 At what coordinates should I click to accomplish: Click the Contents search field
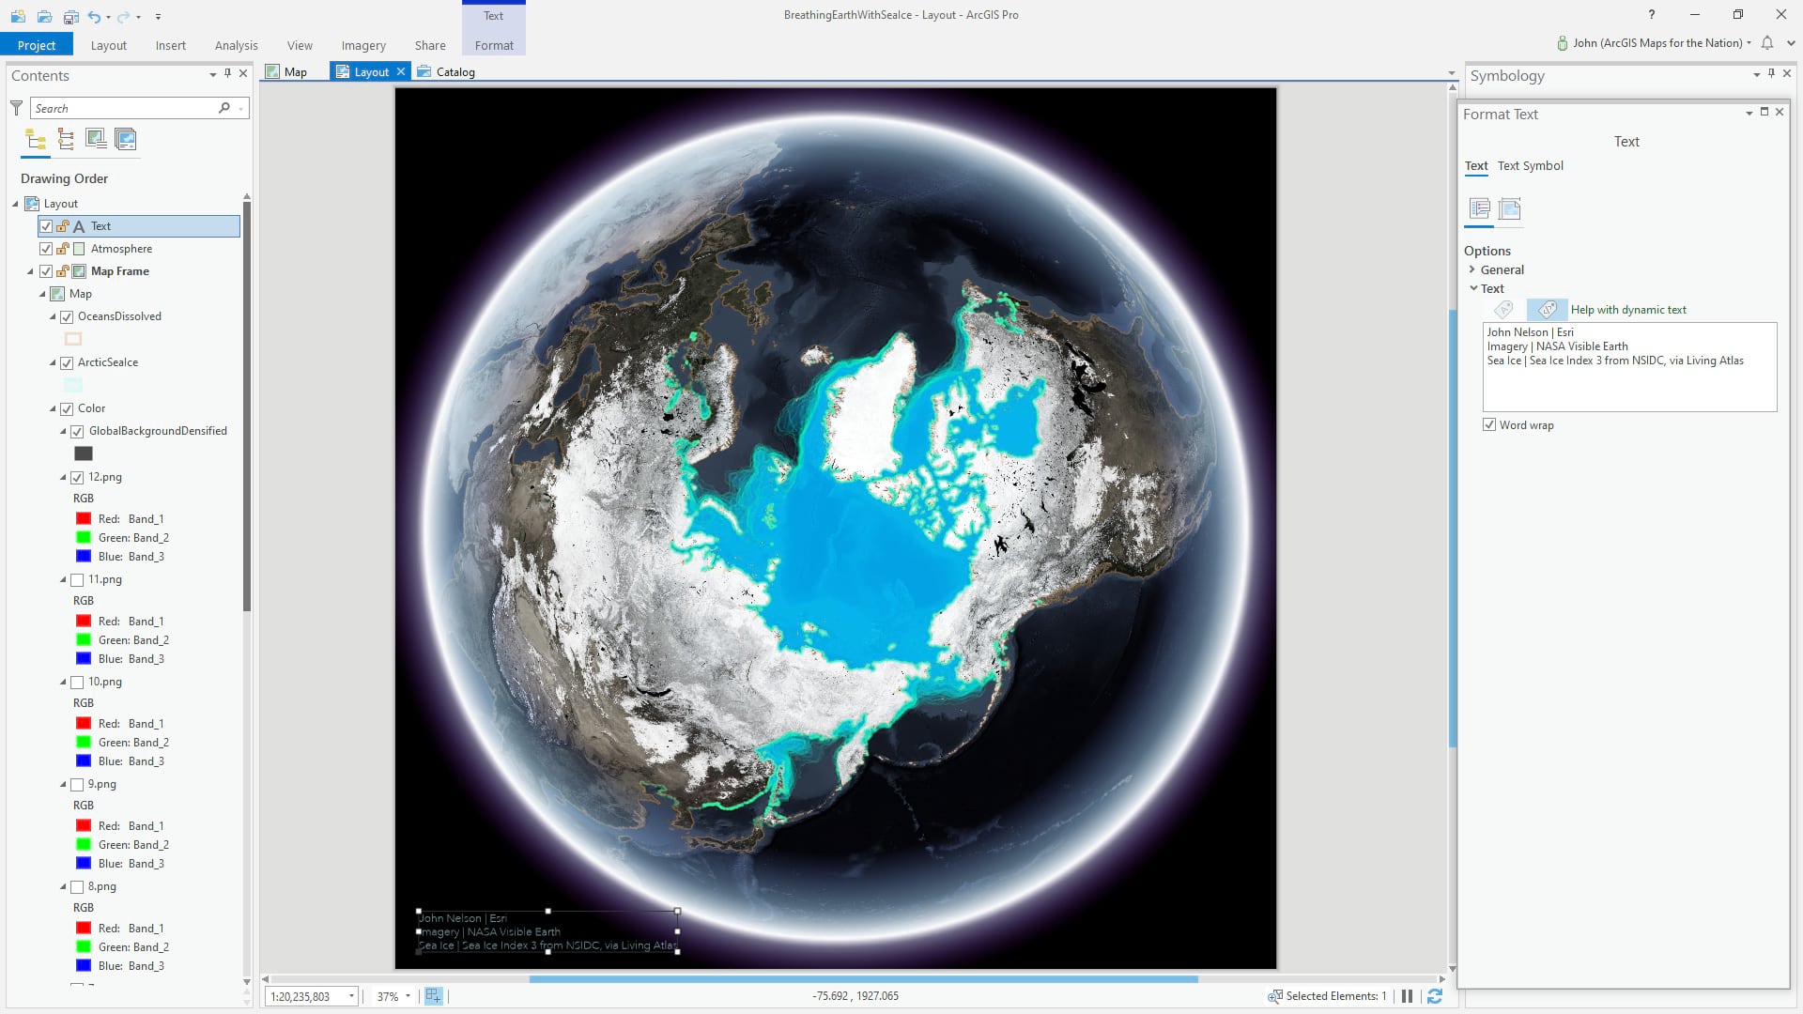[124, 108]
